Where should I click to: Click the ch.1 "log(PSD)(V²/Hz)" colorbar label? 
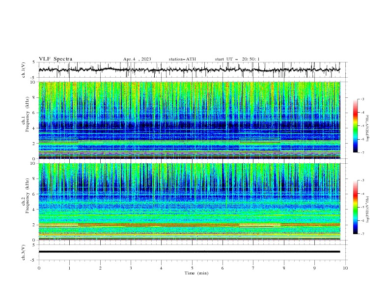coord(368,128)
